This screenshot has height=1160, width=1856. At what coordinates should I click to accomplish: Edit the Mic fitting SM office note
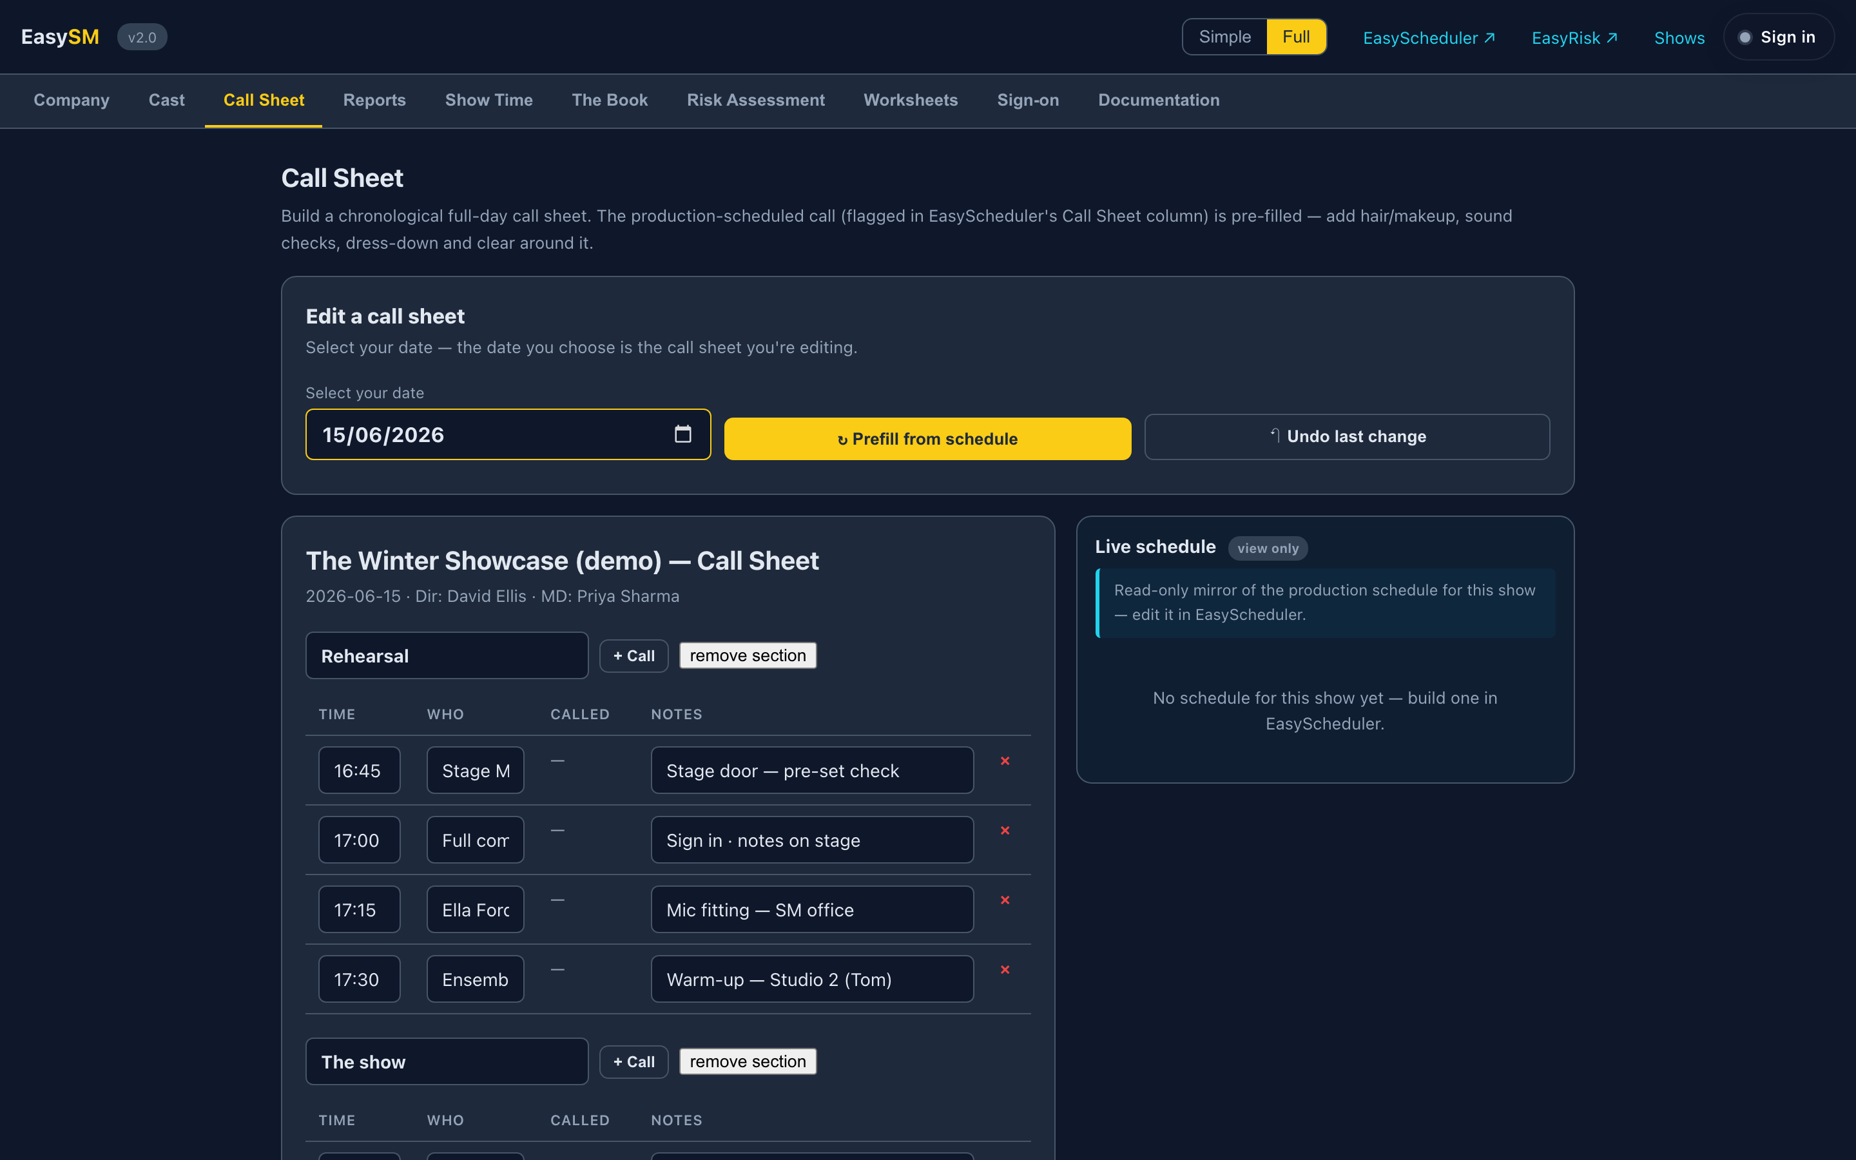[812, 909]
